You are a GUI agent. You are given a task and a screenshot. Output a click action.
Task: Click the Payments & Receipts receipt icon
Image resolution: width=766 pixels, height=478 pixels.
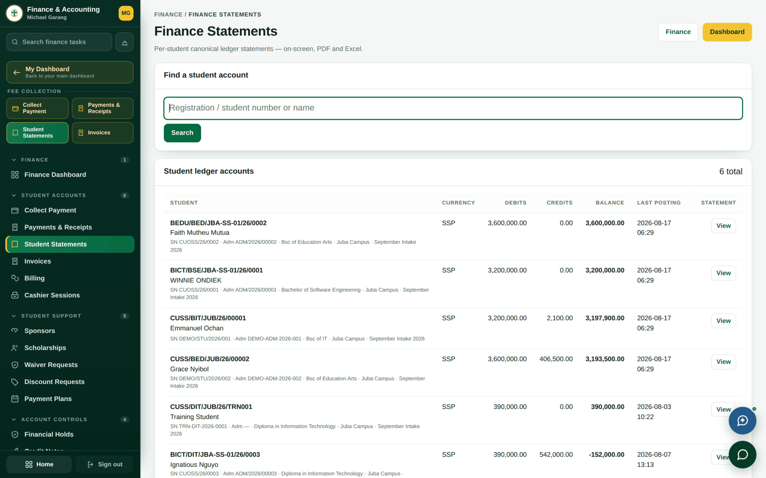(x=15, y=227)
